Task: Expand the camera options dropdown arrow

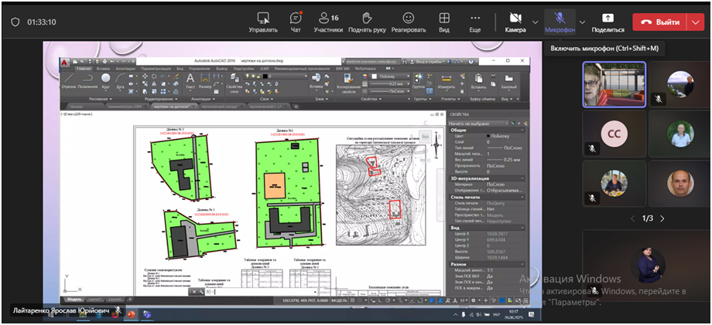Action: (x=536, y=22)
